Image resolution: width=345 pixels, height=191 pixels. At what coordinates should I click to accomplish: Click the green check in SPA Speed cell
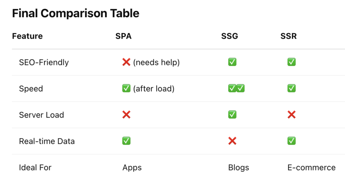pyautogui.click(x=126, y=89)
